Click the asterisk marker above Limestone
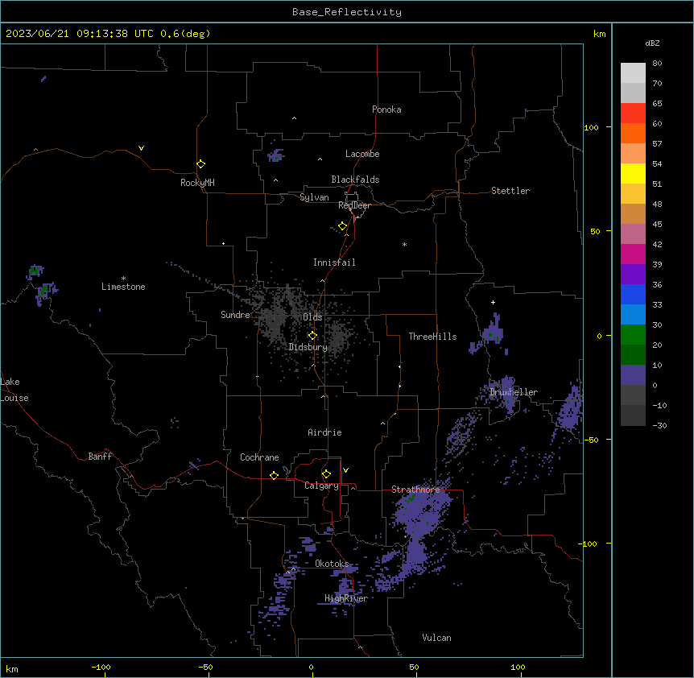Viewport: 694px width, 678px height. pyautogui.click(x=123, y=279)
